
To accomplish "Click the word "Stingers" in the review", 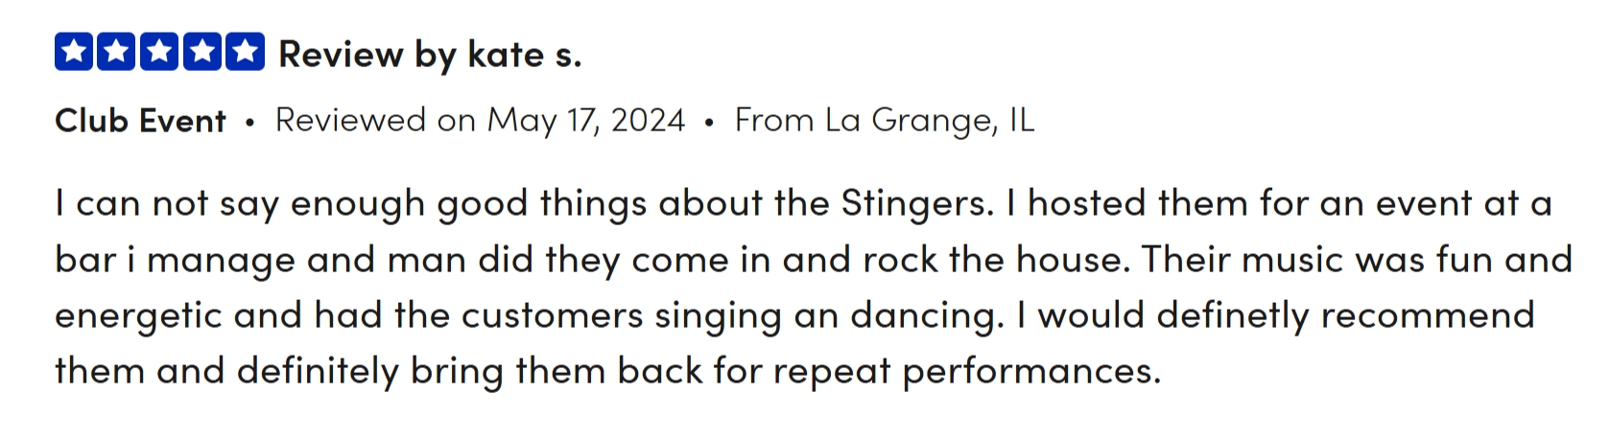I will pyautogui.click(x=916, y=203).
